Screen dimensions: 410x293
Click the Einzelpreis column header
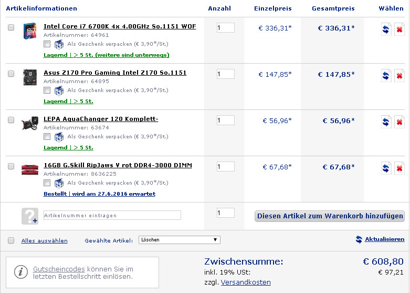[273, 8]
